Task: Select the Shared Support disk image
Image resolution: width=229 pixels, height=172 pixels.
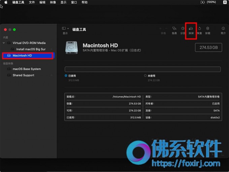Action: point(23,75)
